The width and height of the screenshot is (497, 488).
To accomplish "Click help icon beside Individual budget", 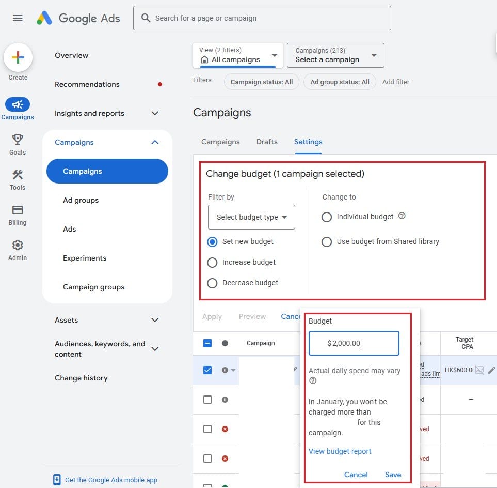I will click(x=402, y=216).
